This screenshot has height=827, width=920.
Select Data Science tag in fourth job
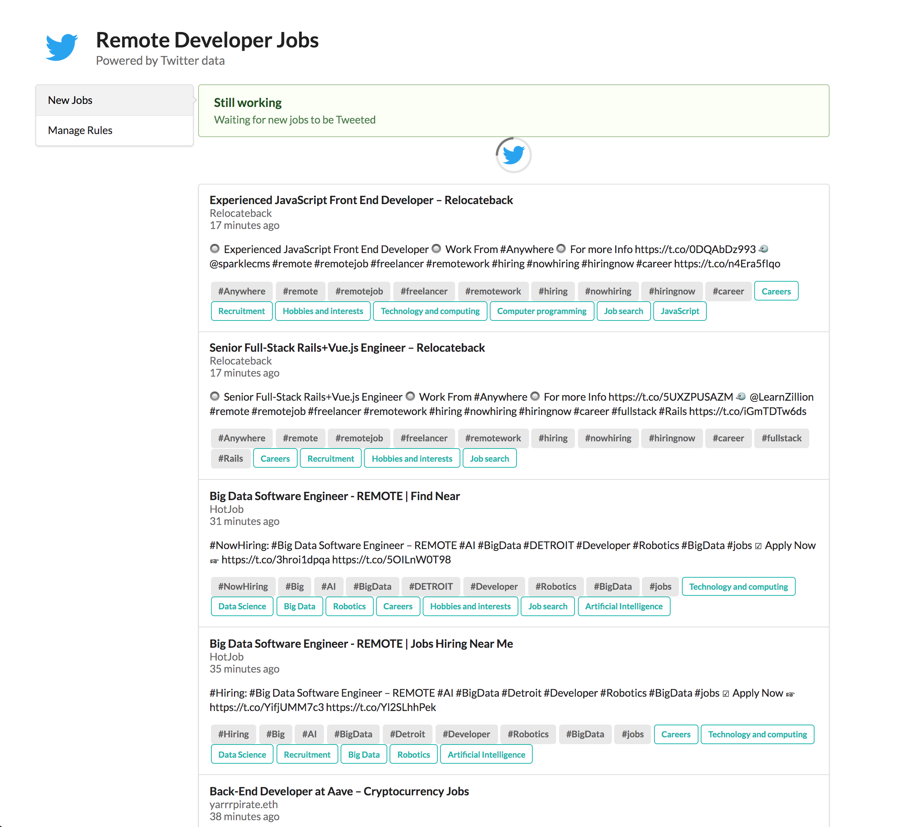[242, 755]
